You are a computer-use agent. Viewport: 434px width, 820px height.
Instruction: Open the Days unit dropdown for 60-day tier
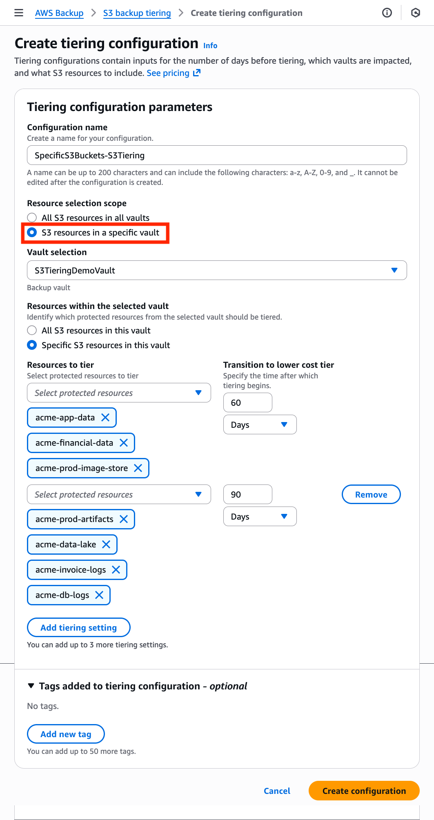click(x=260, y=424)
